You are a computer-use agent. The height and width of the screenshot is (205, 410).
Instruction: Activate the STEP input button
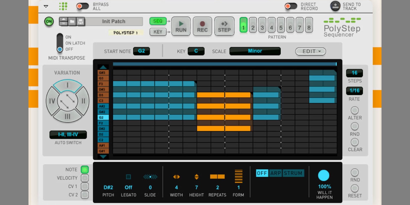click(x=224, y=26)
